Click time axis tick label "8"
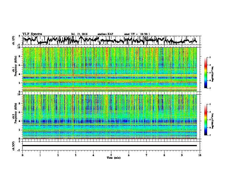This screenshot has height=174, width=225. (164, 155)
